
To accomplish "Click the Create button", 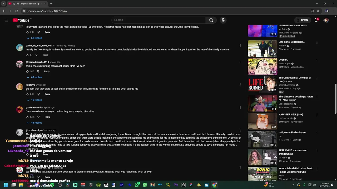I will pyautogui.click(x=302, y=20).
